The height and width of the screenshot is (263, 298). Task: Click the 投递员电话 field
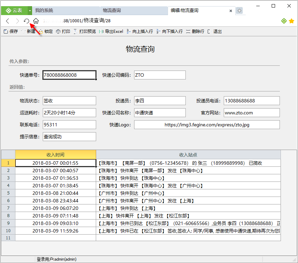[251, 101]
